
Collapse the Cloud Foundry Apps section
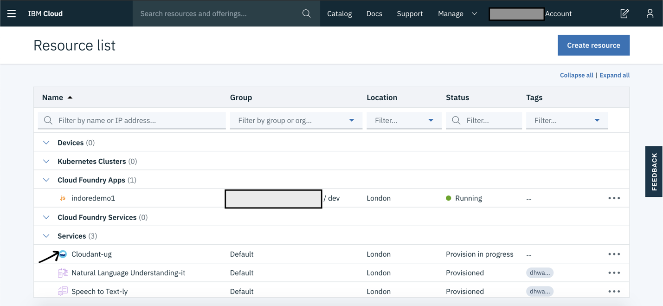pos(46,180)
